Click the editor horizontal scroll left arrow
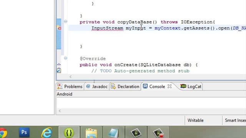Viewport: 246px width, 138px height. pyautogui.click(x=71, y=77)
